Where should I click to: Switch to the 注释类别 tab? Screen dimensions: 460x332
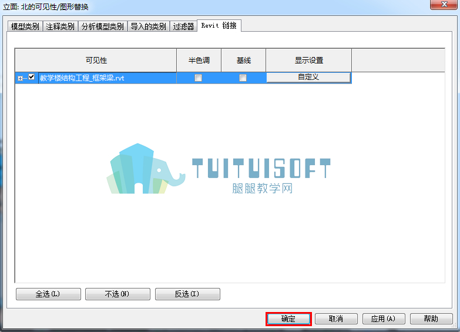point(60,26)
